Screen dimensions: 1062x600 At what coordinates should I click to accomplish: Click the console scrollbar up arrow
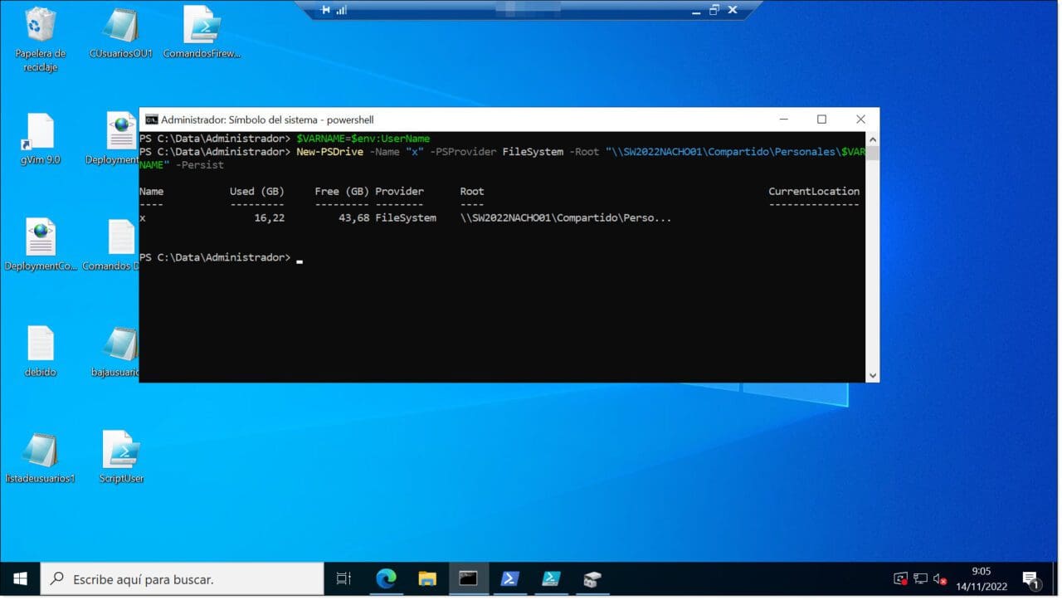872,139
